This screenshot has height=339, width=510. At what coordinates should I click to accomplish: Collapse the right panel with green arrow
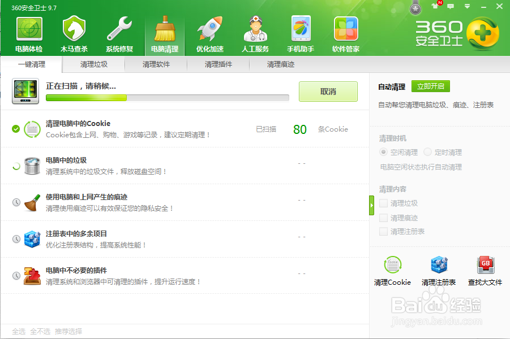tap(372, 206)
